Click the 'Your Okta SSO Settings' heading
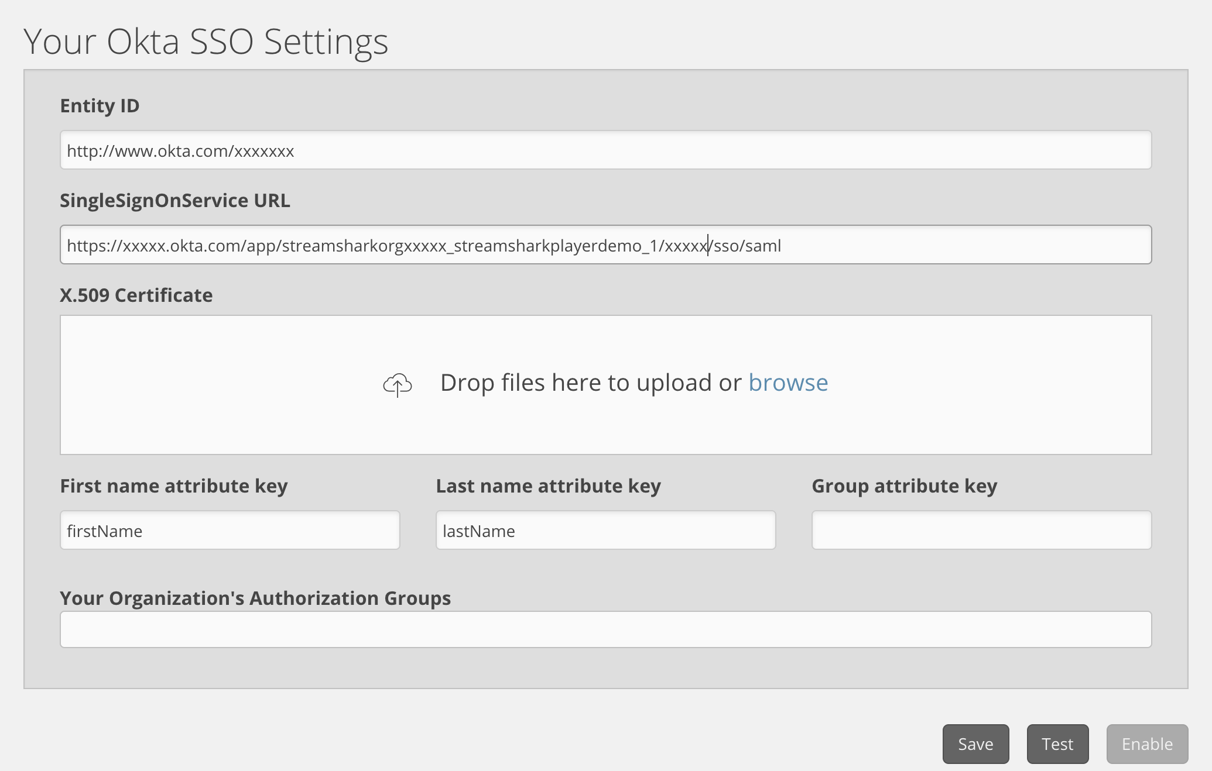1212x771 pixels. point(206,42)
